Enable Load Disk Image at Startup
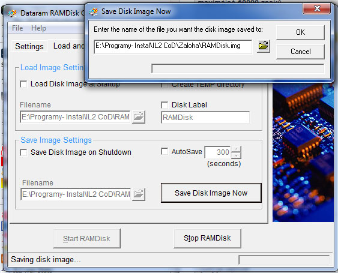338x273 pixels. [x=23, y=84]
